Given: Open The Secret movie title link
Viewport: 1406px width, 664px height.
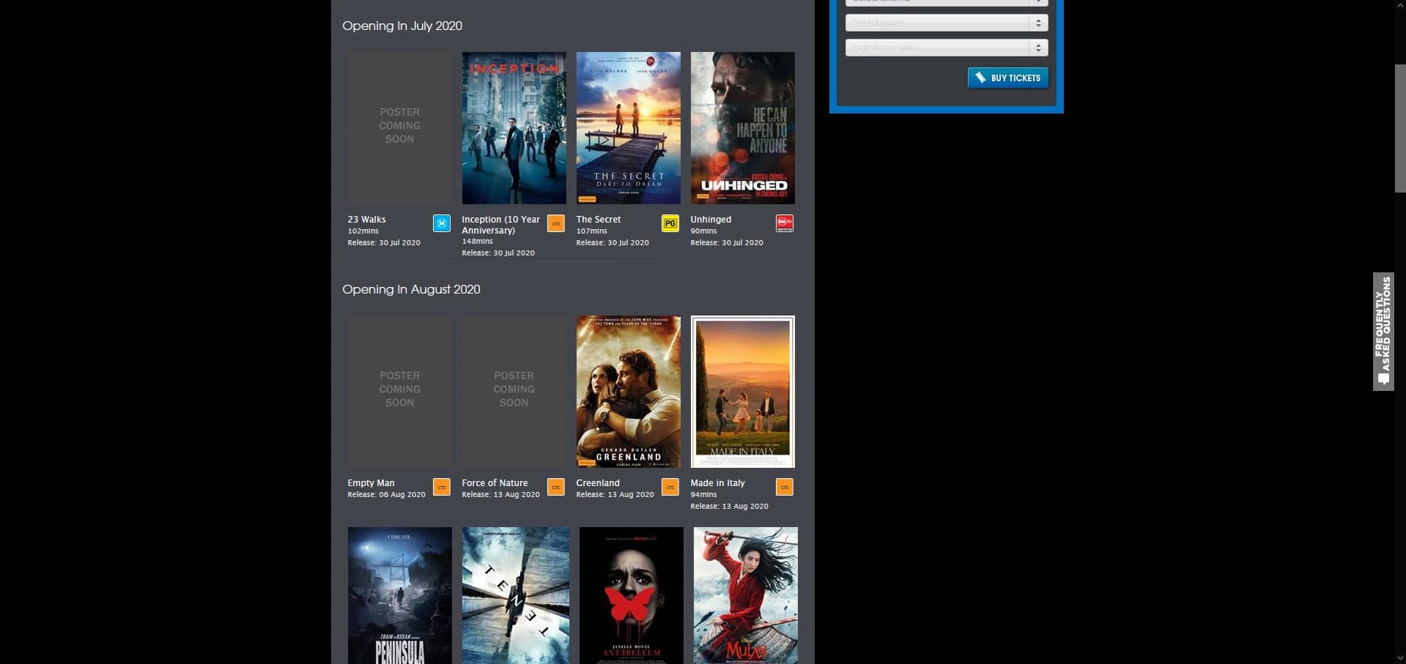Looking at the screenshot, I should pos(598,220).
